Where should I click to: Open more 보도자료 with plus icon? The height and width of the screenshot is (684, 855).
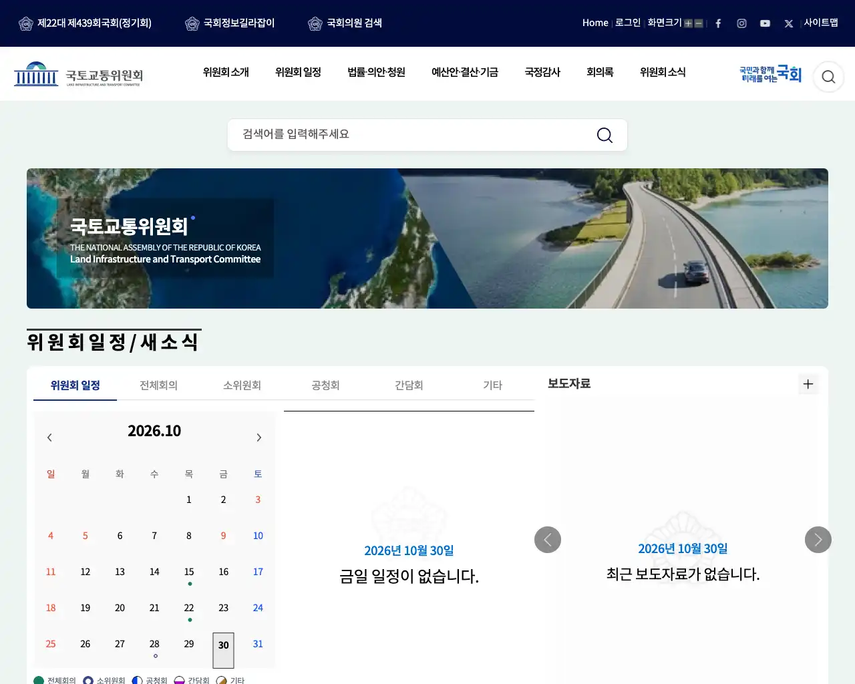(808, 384)
